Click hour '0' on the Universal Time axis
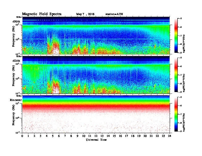This screenshot has height=156, width=202. coord(22,136)
